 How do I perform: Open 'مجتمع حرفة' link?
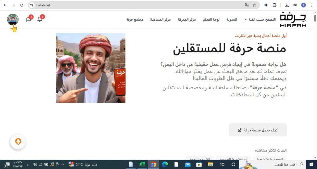click(135, 20)
